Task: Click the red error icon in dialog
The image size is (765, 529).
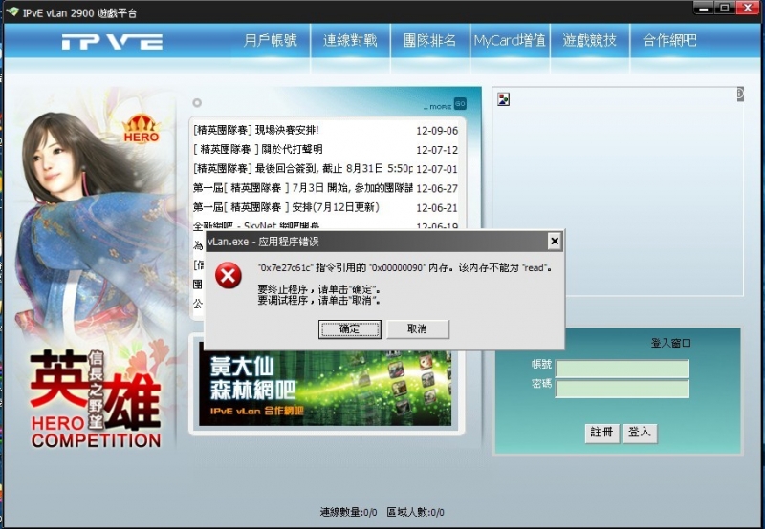Action: coord(229,276)
